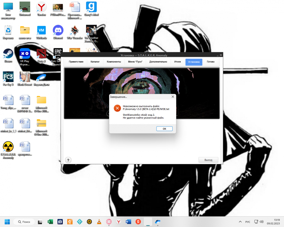Switch to the Итоги tab
Screen dimensions: 284x227
[177, 62]
